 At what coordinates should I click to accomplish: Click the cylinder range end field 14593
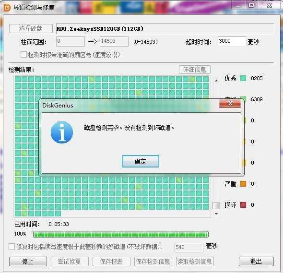point(114,41)
